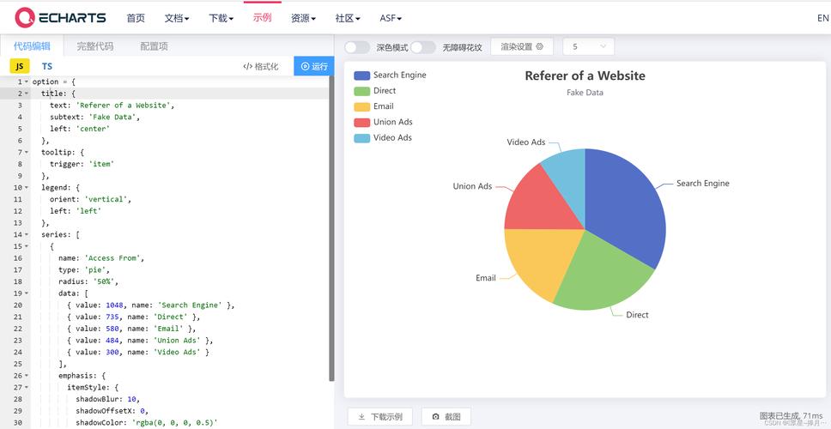Go to 首页 home link
831x429 pixels.
(136, 18)
